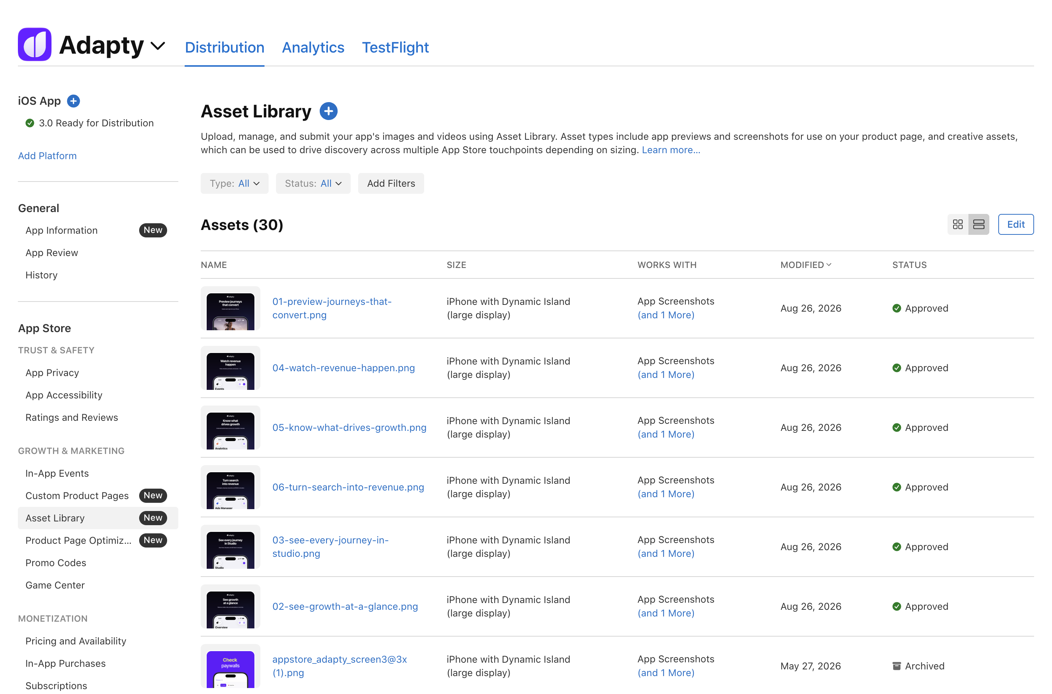Open App Review in sidebar
The height and width of the screenshot is (694, 1052).
[52, 253]
